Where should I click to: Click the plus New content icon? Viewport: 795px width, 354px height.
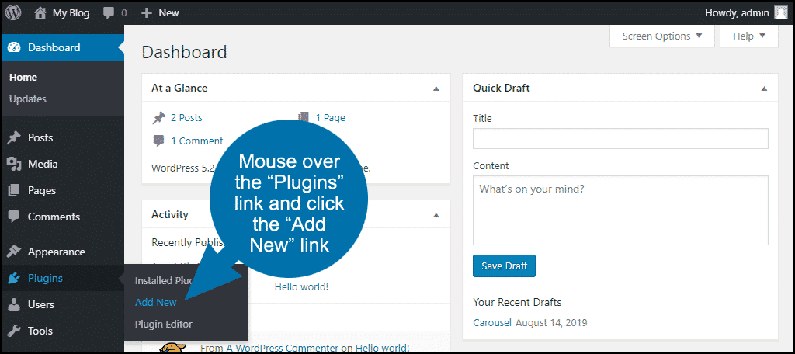click(147, 13)
